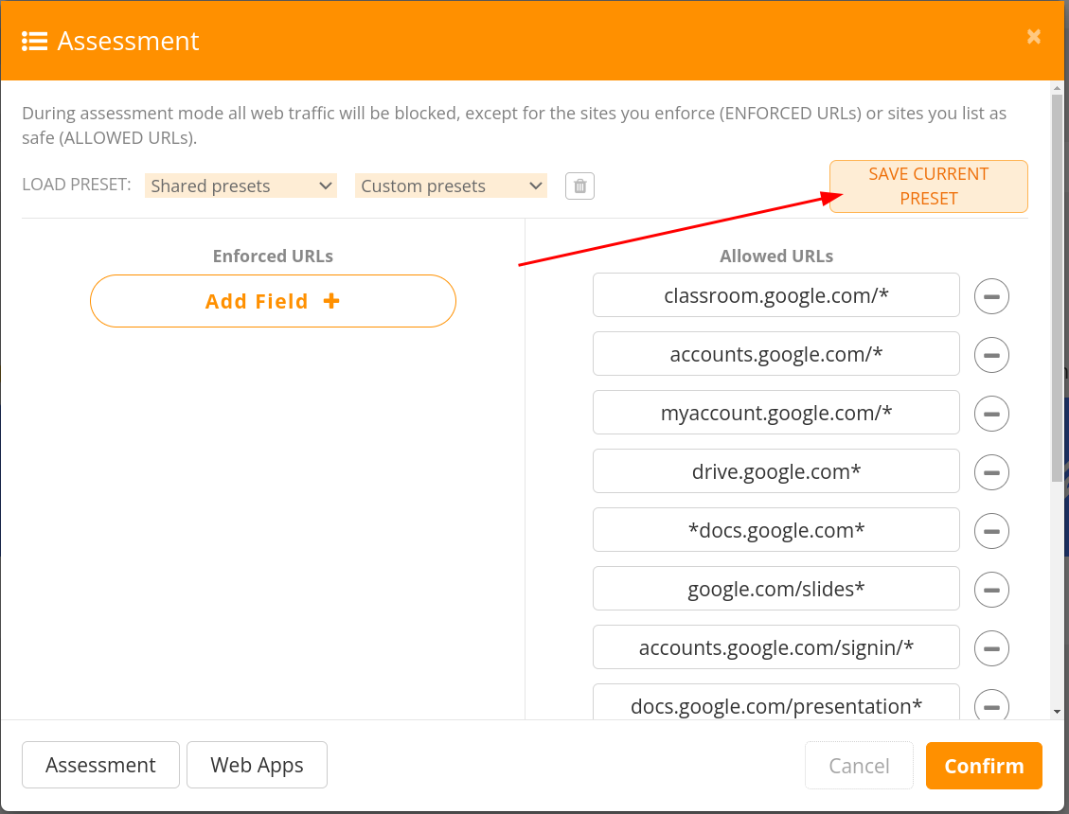Remove the accounts.google.com/* allowed URL

(x=991, y=355)
